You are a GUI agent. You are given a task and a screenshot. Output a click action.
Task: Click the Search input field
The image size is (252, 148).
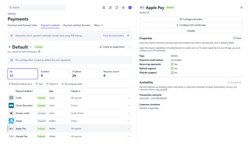(x=37, y=7)
